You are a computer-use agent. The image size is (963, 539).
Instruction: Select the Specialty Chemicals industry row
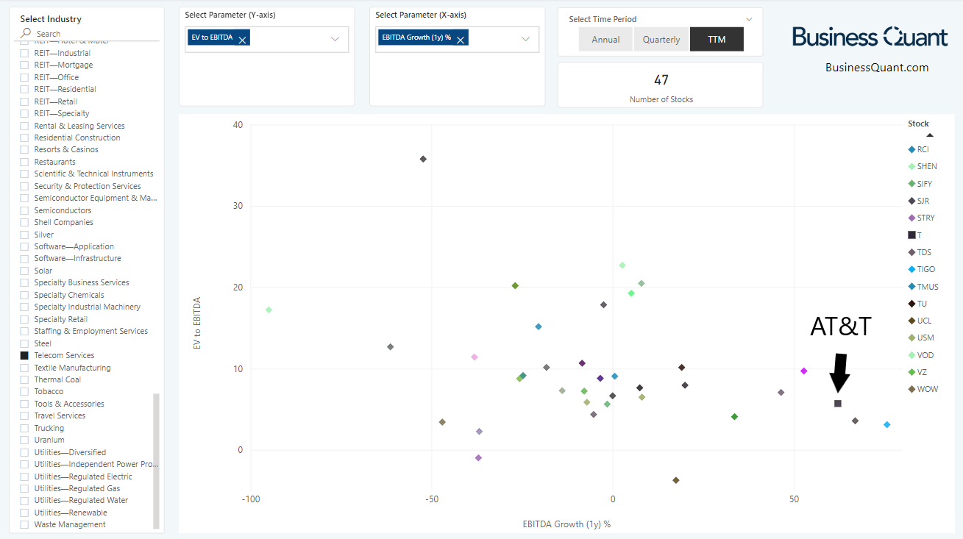pos(88,295)
